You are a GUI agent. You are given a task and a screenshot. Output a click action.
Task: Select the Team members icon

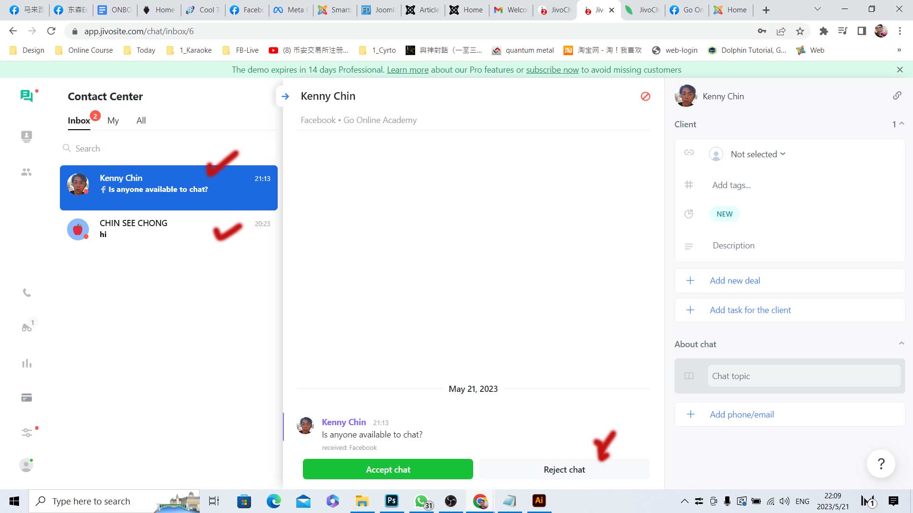[26, 171]
